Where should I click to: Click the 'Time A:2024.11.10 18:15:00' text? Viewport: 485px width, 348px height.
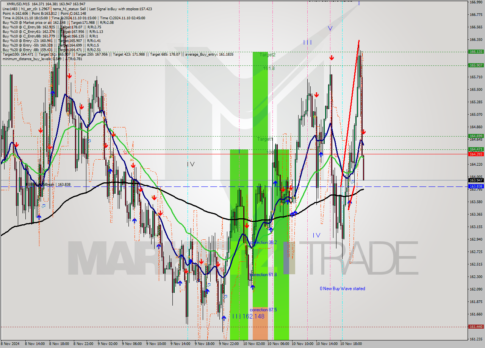point(25,18)
